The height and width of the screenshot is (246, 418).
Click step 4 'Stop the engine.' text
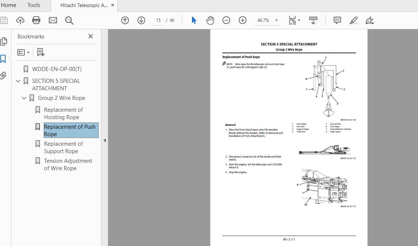tap(238, 172)
